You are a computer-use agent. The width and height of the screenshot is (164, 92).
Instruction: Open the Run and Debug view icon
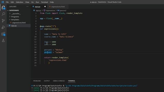(3, 27)
